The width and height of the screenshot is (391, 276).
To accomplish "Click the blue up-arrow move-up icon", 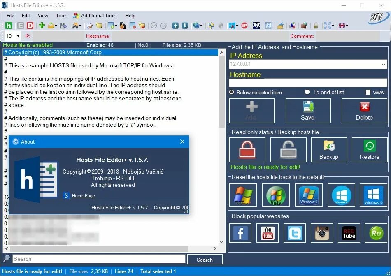I will (x=175, y=26).
